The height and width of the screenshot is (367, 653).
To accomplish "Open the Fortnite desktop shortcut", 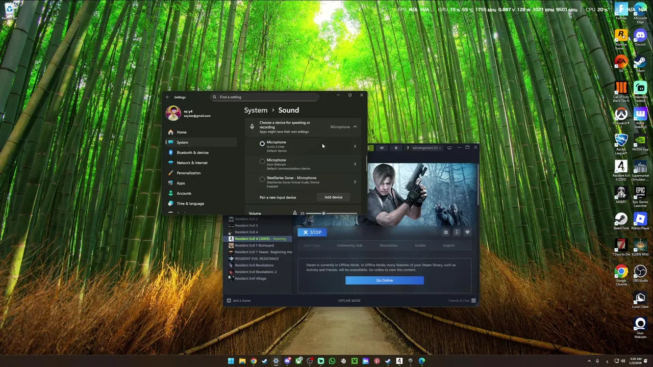I will (621, 11).
